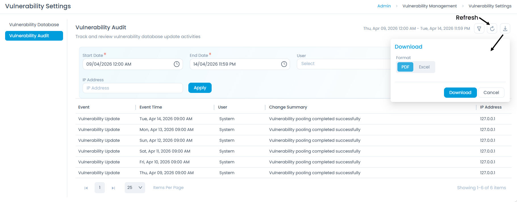Click into the IP Address input field
This screenshot has height=202, width=517.
[x=133, y=88]
